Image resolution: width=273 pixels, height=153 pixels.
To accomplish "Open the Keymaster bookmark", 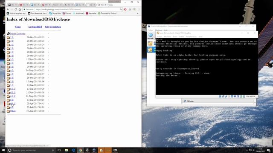I will [91, 13].
